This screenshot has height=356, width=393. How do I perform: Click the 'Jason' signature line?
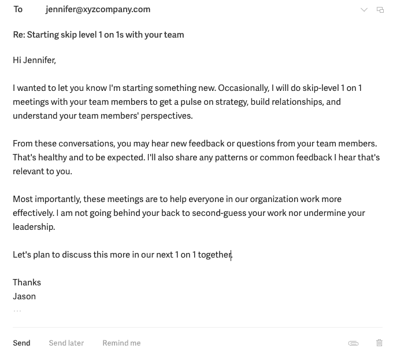pos(24,296)
